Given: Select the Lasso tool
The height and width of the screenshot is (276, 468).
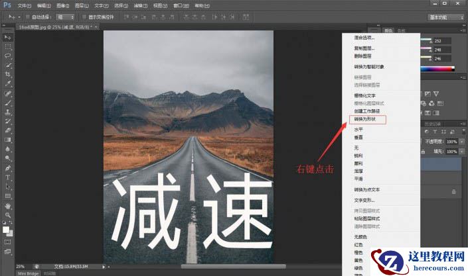Looking at the screenshot, I should 8,56.
